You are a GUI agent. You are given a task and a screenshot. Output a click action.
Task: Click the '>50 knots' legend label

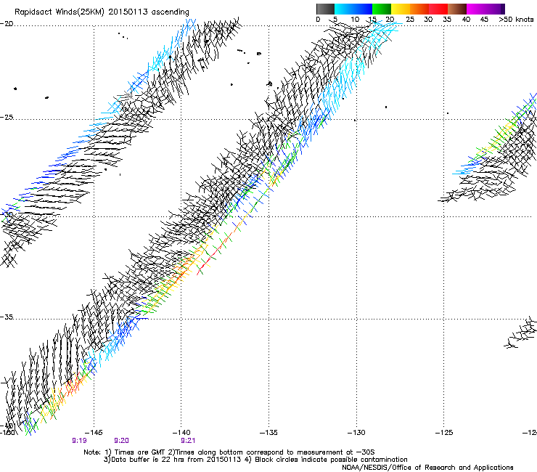[516, 20]
